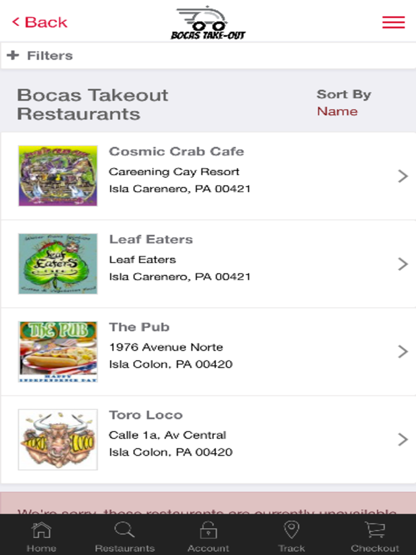Tap the Track location pin icon

[x=291, y=530]
